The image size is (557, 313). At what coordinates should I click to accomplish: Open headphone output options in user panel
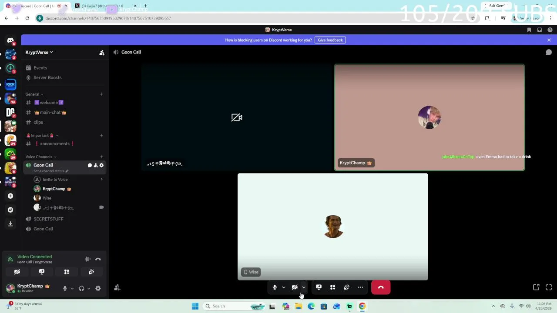88,288
